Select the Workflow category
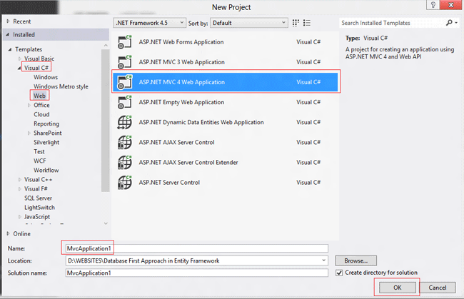The image size is (464, 299). [46, 171]
